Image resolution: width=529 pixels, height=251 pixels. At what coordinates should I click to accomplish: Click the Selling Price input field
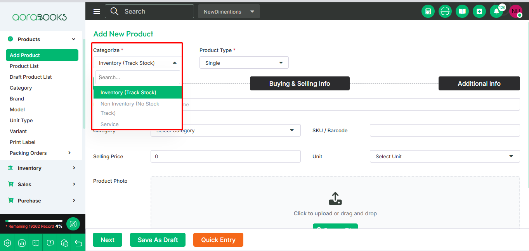225,156
